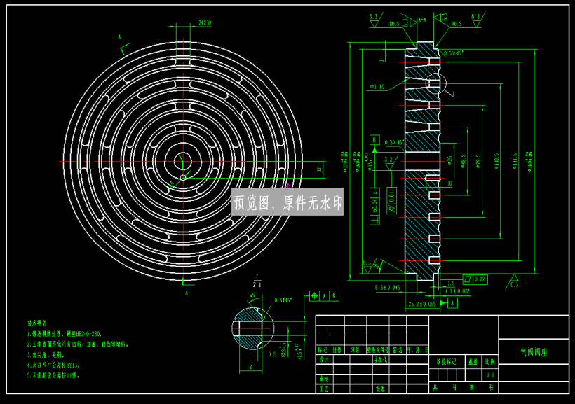This screenshot has height=404, width=575.
Task: Click the φ110.5 diameter dimension
Action: 496,161
